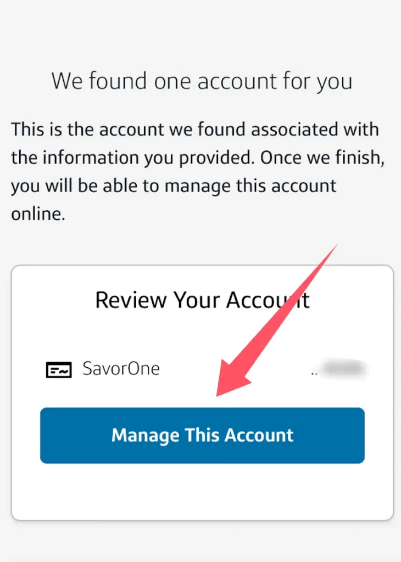401x562 pixels.
Task: Click the word 'Review' in the card heading
Action: (x=131, y=300)
